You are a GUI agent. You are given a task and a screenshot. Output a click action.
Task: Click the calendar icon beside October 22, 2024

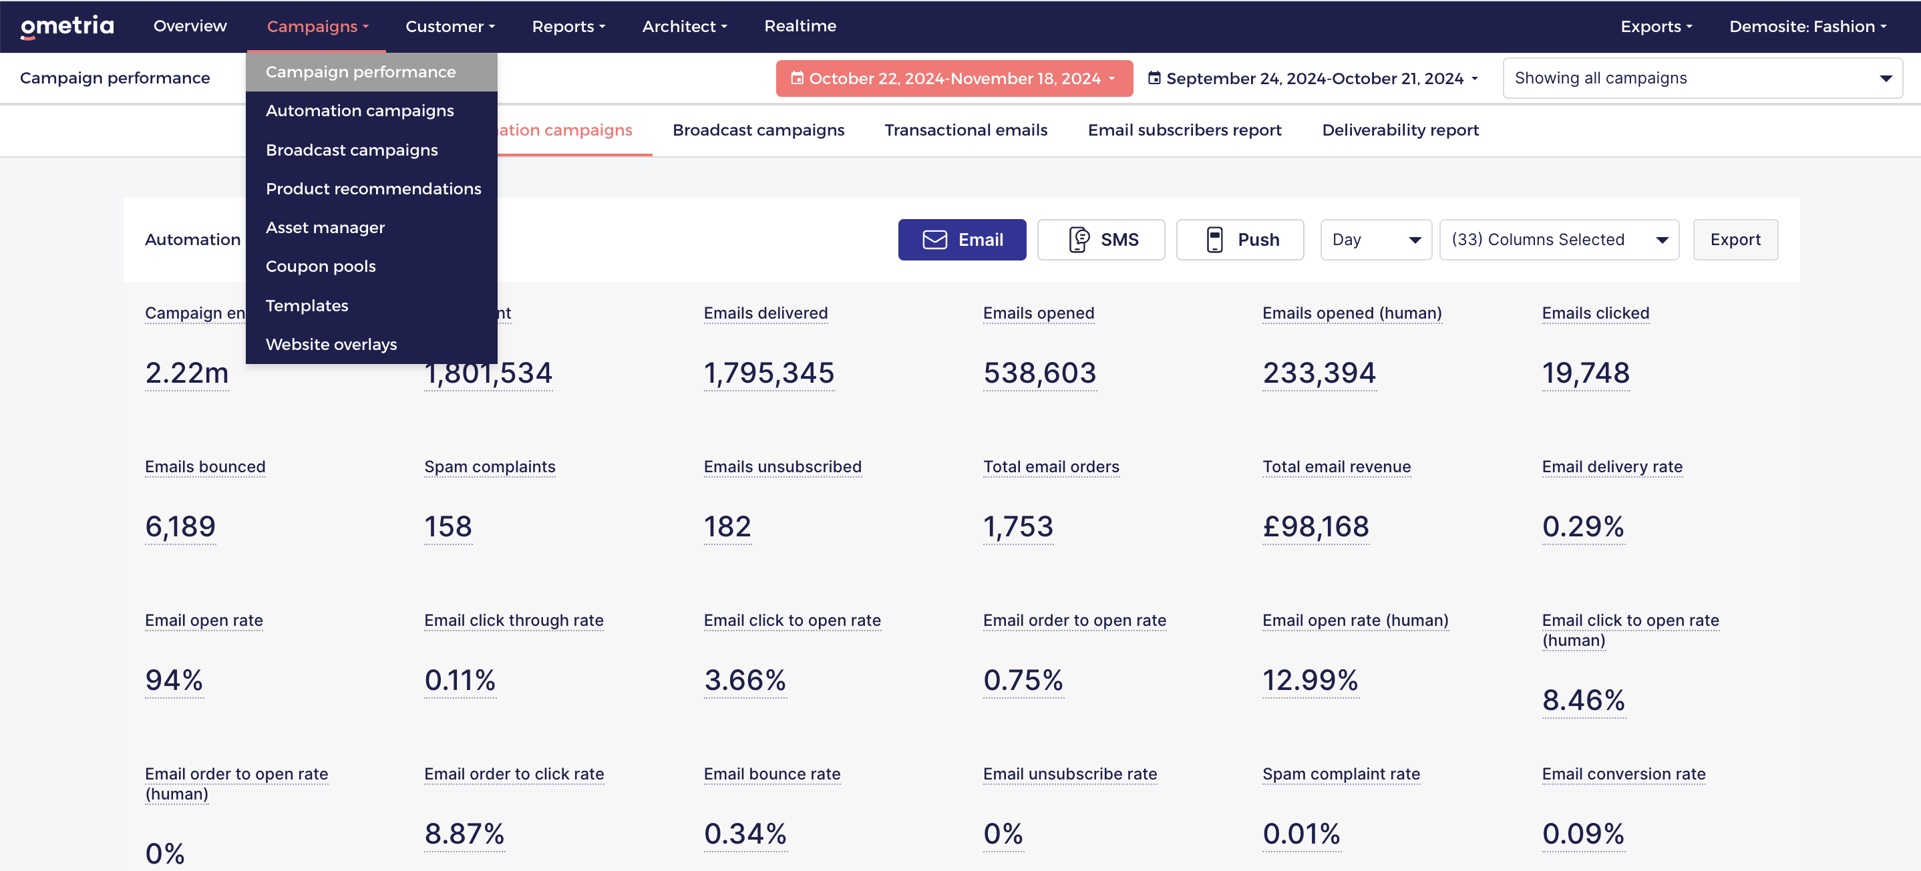pos(796,78)
